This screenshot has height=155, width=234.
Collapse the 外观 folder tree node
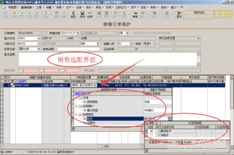tap(76, 98)
